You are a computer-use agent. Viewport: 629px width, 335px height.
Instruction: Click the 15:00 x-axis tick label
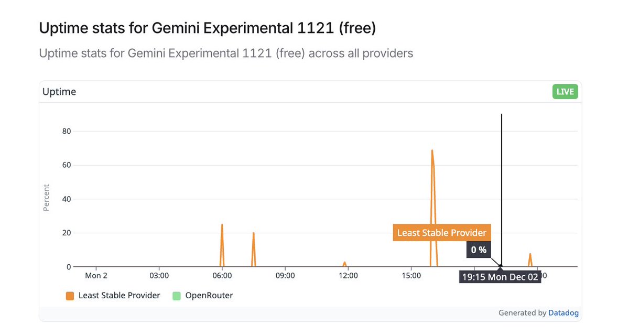[x=411, y=275]
